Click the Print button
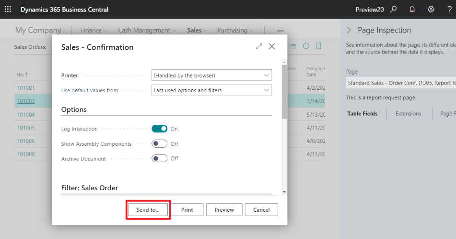Image resolution: width=456 pixels, height=239 pixels. (x=187, y=210)
